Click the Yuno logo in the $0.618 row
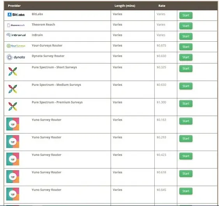This screenshot has height=206, width=219. pyautogui.click(x=13, y=176)
